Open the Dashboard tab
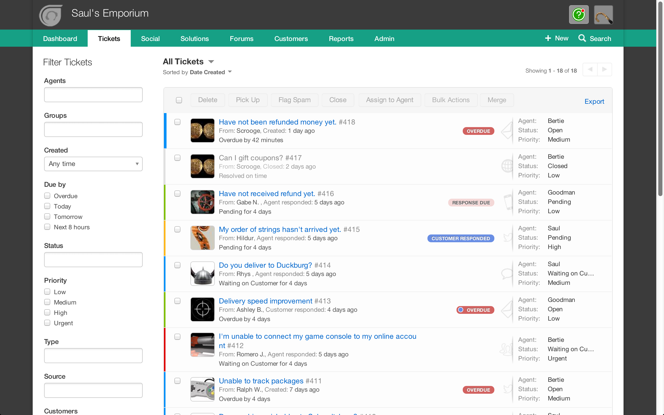664x415 pixels. [60, 38]
